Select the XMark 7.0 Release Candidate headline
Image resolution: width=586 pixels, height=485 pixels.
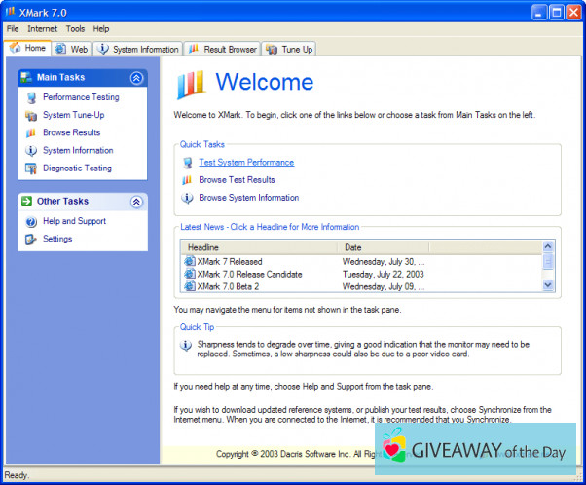[249, 274]
